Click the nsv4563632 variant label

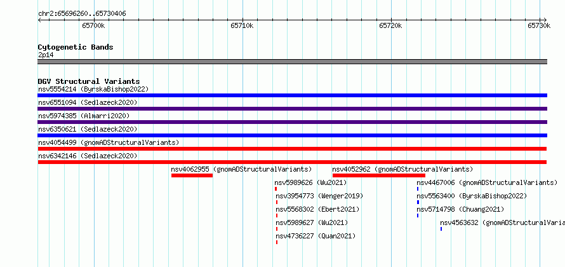[502, 222]
